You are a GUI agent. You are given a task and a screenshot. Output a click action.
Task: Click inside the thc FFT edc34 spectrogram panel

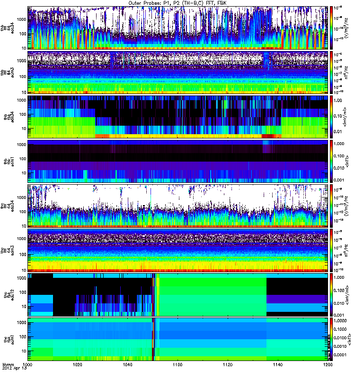coord(178,206)
